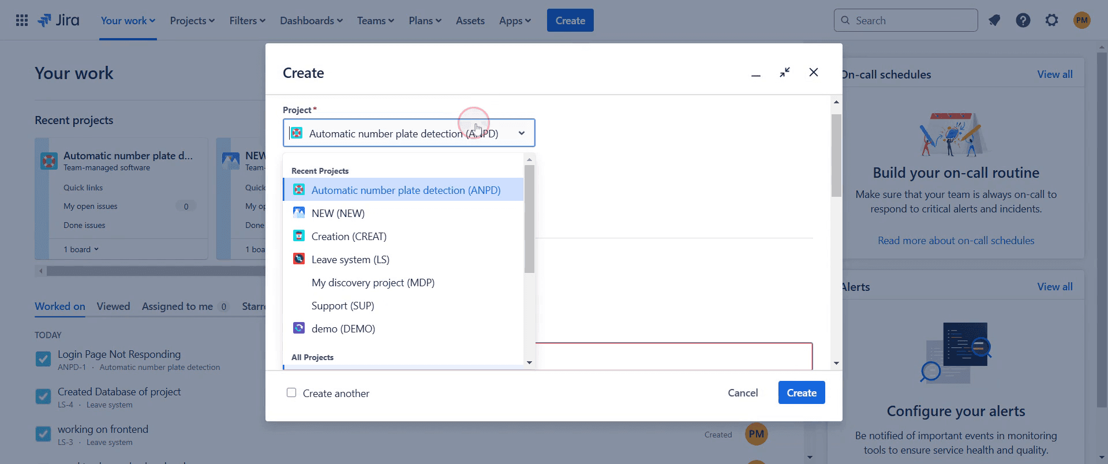Toggle the Create another checkbox
Screen dimensions: 1108x464
tap(291, 392)
